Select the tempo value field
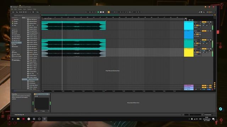 click(x=21, y=12)
